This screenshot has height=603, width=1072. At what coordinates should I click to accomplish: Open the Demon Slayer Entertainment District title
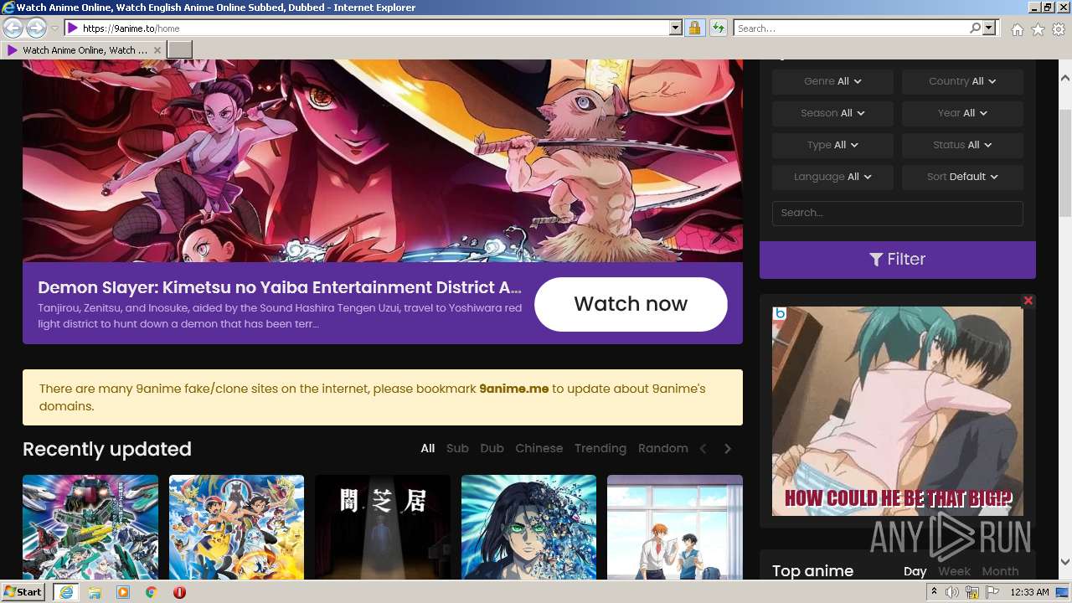280,287
